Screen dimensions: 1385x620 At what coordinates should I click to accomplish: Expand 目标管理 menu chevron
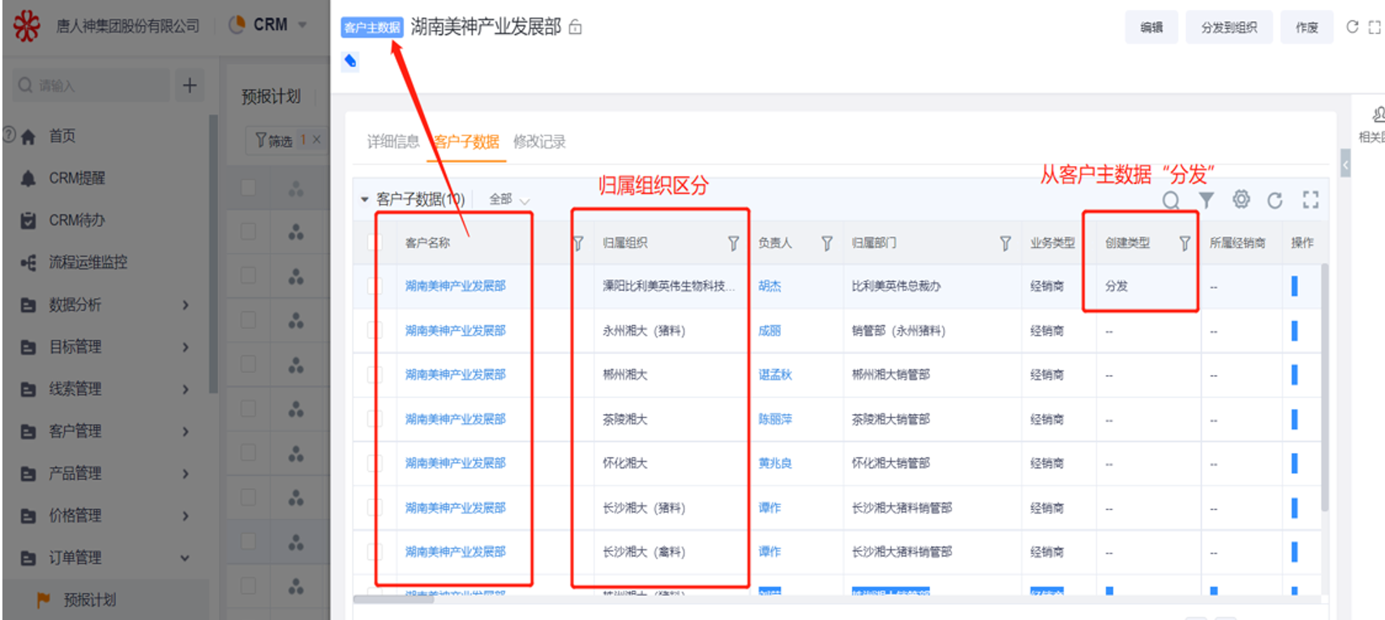(186, 347)
